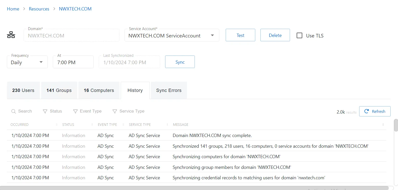Viewport: 398px width, 190px height.
Task: Click the 2.0k results count
Action: click(346, 112)
